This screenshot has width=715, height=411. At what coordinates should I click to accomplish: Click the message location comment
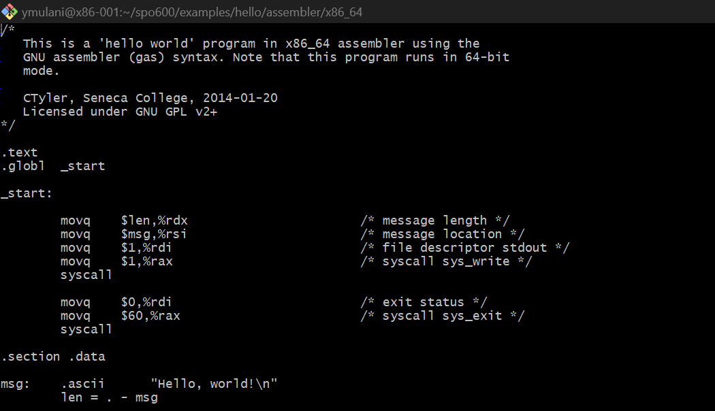pos(443,234)
